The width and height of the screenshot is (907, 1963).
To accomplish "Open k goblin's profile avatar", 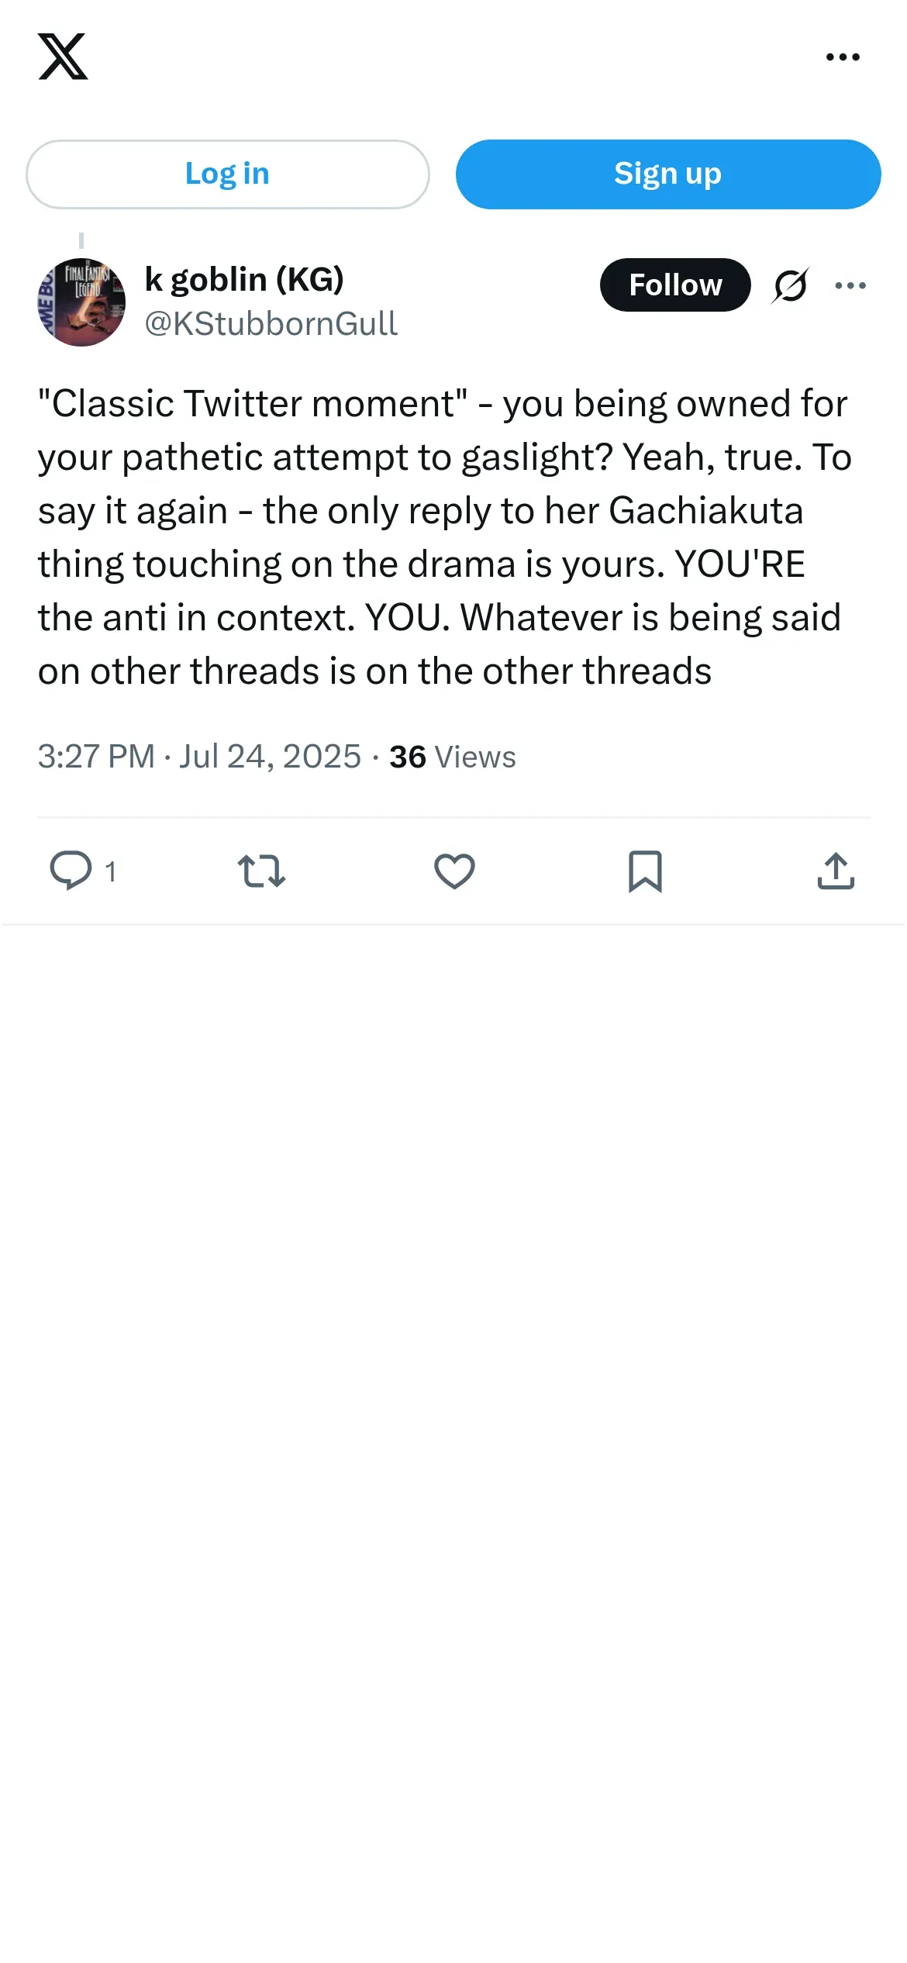I will (x=81, y=302).
